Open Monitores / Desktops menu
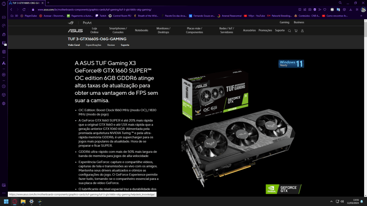 (x=163, y=30)
